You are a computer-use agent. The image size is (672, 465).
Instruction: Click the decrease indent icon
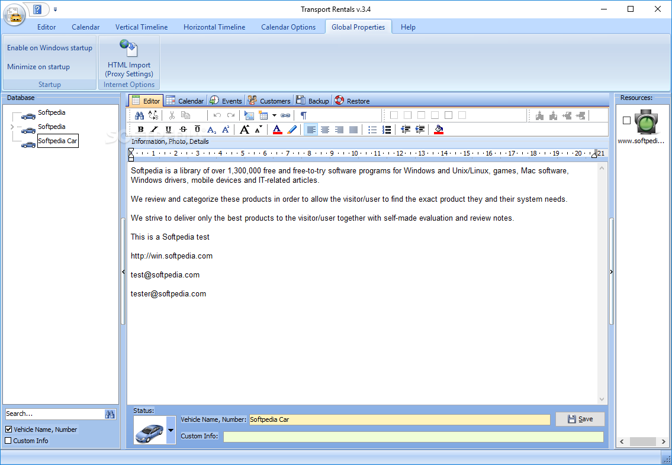click(406, 130)
